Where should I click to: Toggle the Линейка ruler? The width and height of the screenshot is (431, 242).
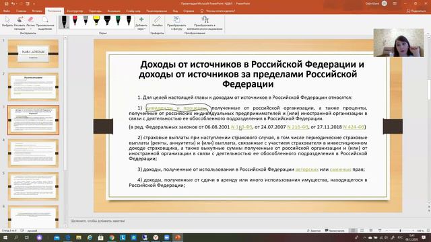(157, 22)
